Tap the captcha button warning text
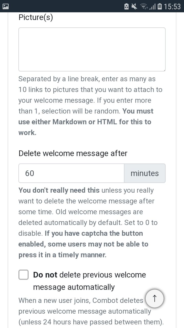Screen dimensions: 184x328 click(83, 244)
